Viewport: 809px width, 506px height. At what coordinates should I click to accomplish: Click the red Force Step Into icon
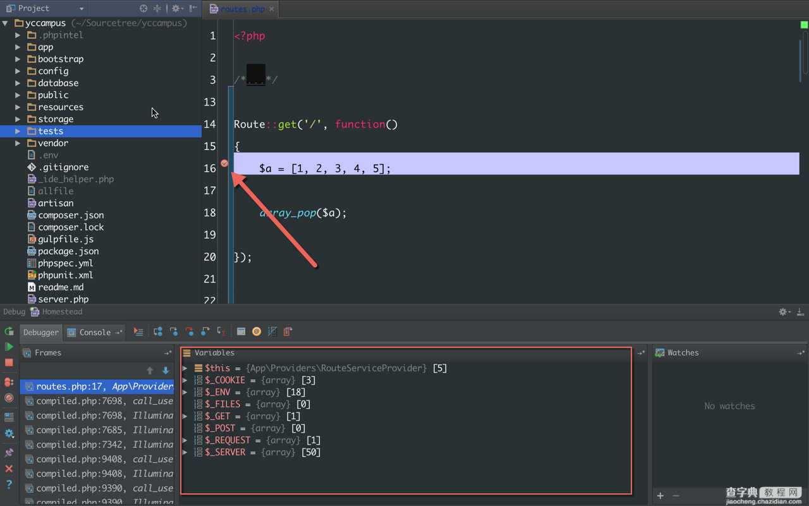pyautogui.click(x=190, y=331)
